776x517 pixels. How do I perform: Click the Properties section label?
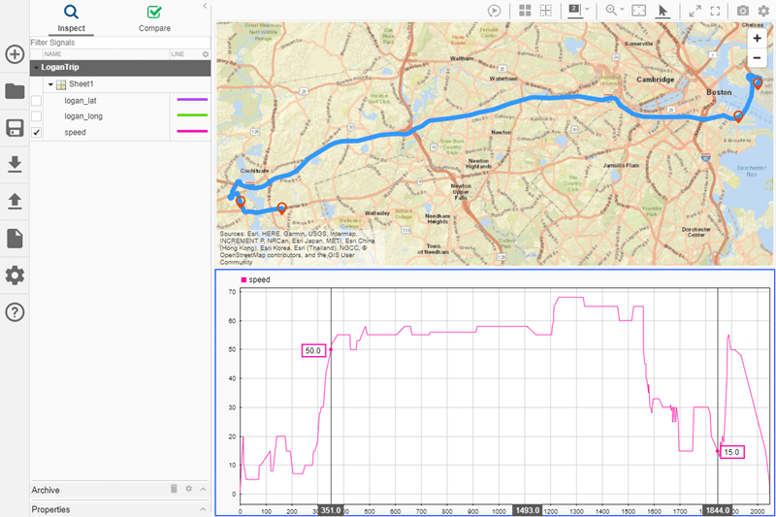point(50,509)
